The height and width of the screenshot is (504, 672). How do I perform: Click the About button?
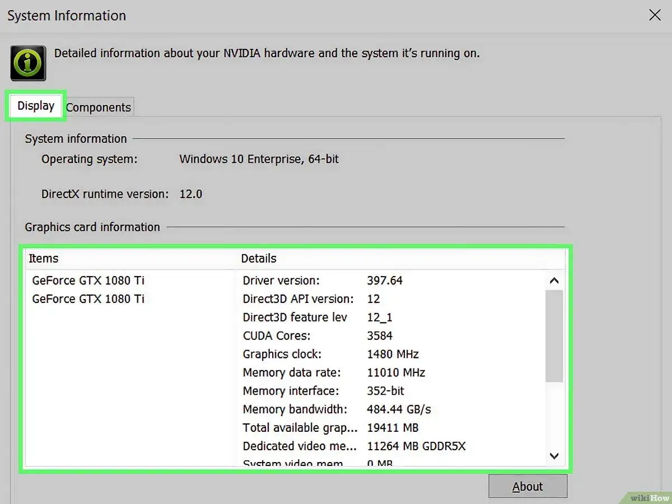pyautogui.click(x=528, y=487)
